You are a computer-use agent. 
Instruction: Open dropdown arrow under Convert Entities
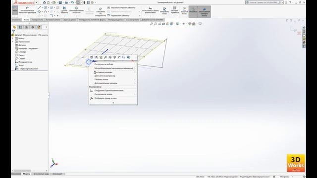pos(76,16)
